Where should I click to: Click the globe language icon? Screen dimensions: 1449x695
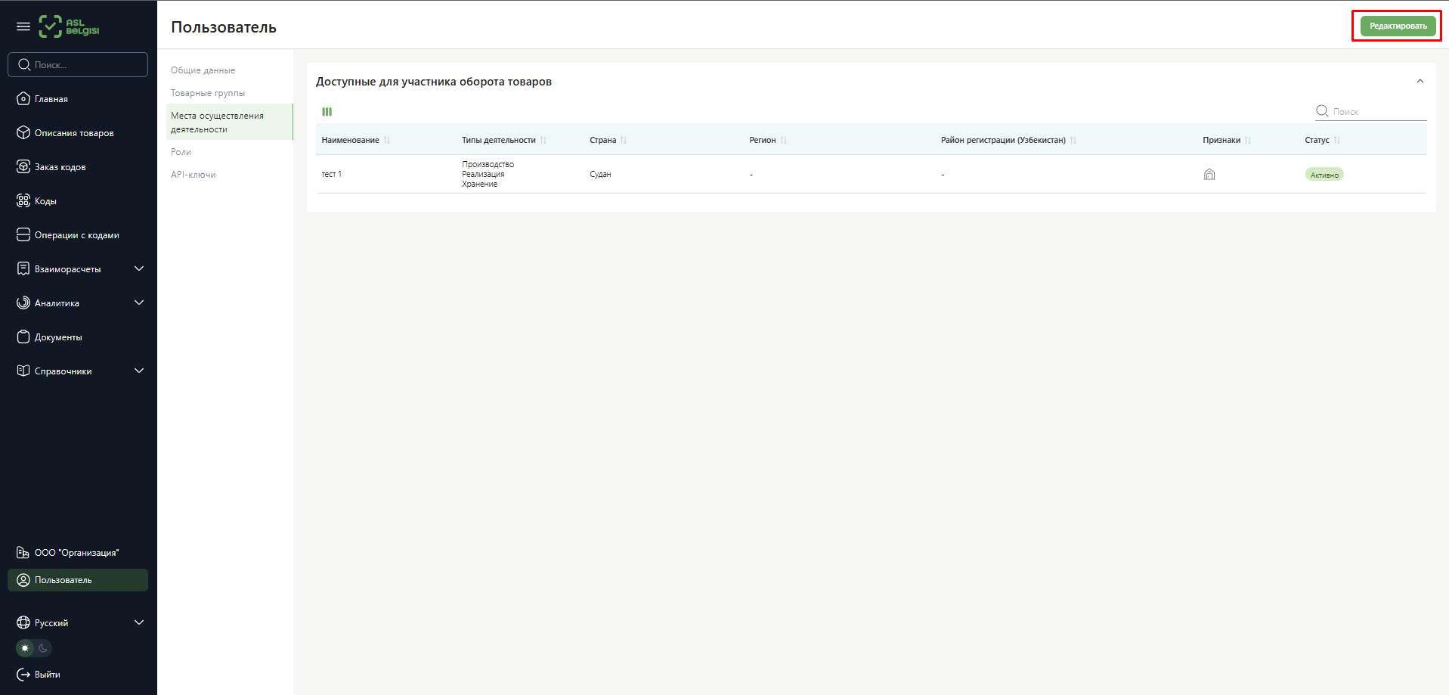[23, 622]
